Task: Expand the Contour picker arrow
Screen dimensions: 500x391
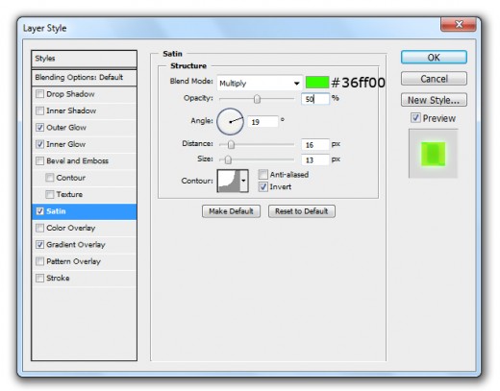Action: pyautogui.click(x=244, y=181)
